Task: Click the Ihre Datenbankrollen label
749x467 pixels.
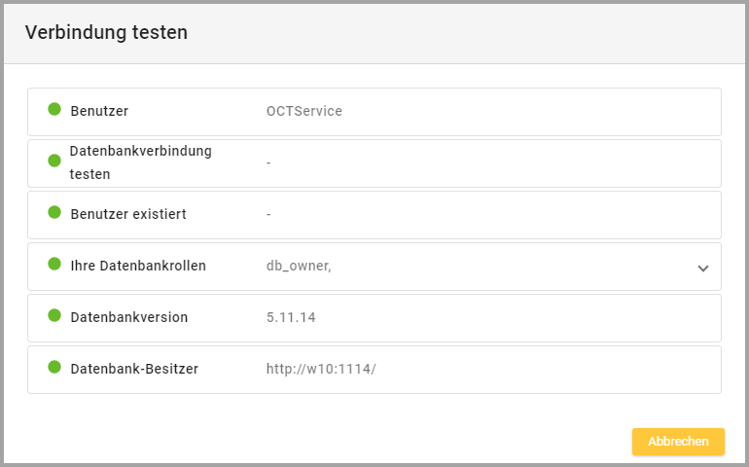Action: click(138, 266)
